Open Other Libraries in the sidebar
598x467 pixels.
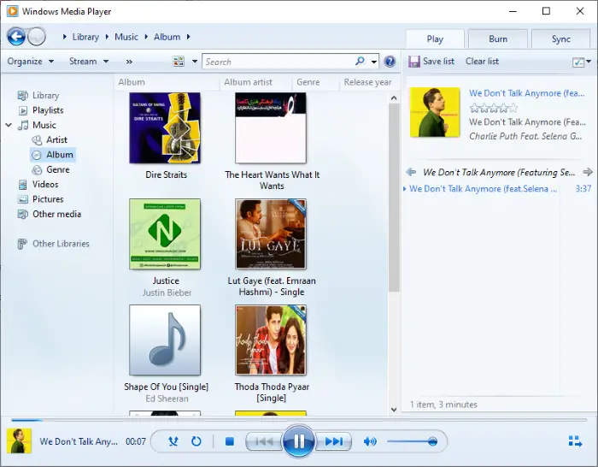(61, 244)
